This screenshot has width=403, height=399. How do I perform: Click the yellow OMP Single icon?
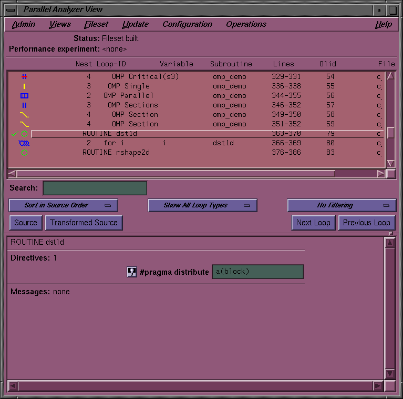24,86
